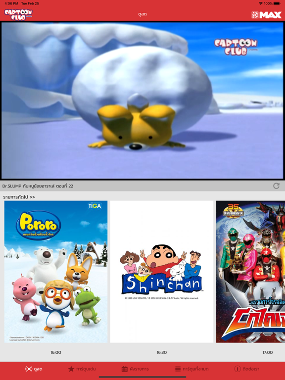The height and width of the screenshot is (380, 285).
Task: Tap the ดูสด title in header
Action: click(142, 14)
